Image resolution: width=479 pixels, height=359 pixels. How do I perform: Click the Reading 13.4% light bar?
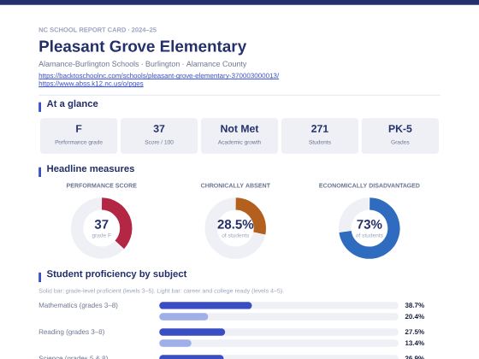pyautogui.click(x=175, y=343)
